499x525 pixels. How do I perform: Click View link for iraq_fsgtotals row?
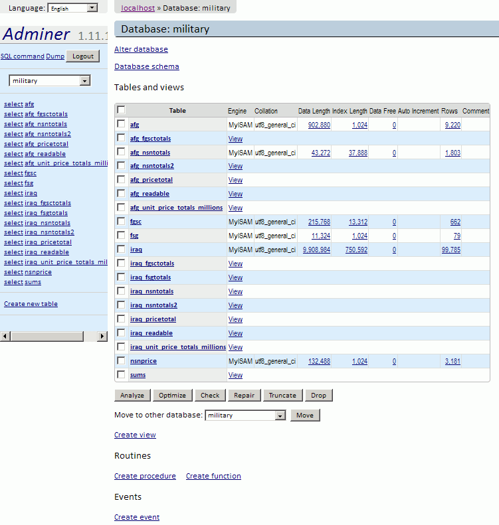(235, 277)
